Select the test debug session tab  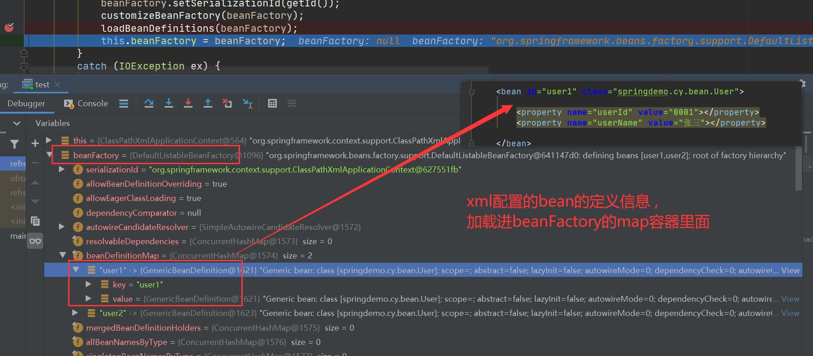(x=42, y=85)
